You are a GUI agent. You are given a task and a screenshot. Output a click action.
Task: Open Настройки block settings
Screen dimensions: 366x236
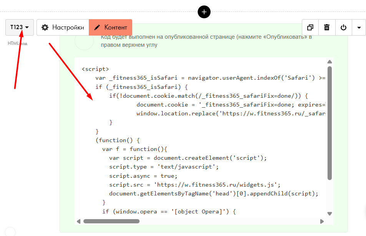[x=63, y=27]
